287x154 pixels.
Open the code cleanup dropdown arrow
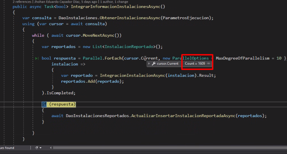[x=41, y=148]
